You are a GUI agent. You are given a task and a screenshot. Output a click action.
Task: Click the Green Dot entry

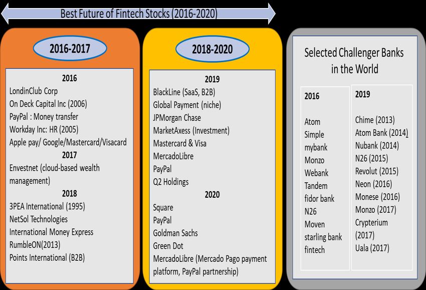click(168, 246)
